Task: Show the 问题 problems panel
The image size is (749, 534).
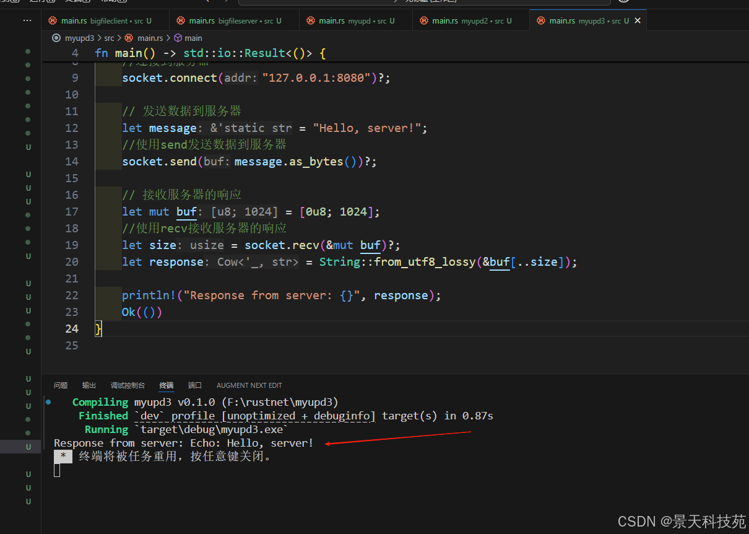Action: [x=61, y=385]
